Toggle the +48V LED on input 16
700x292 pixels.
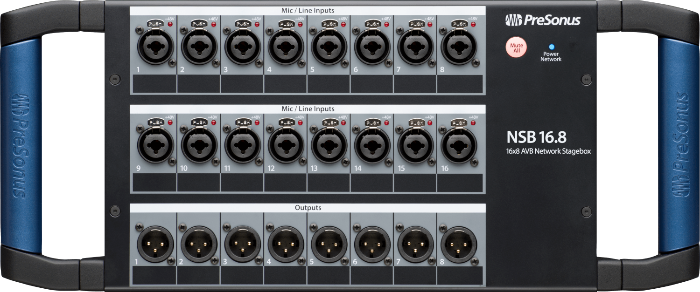(x=474, y=122)
